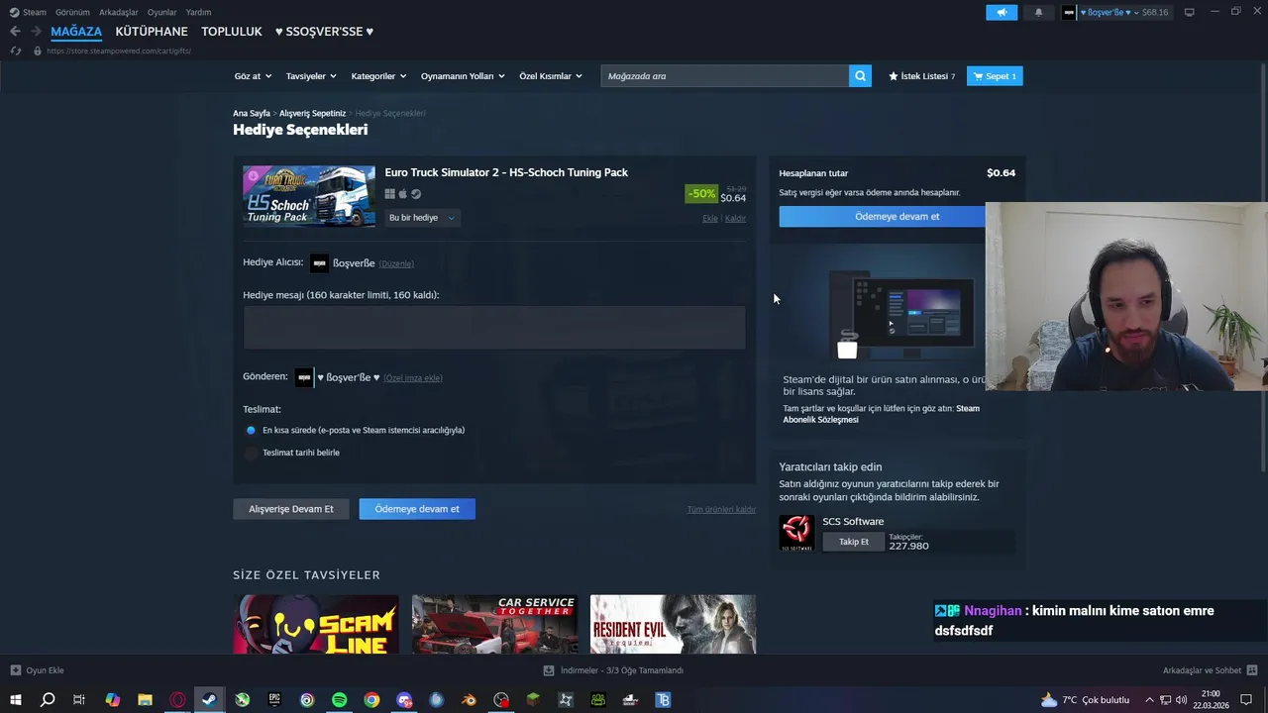Click the Big Picture mode monitor icon
This screenshot has width=1268, height=713.
click(x=1189, y=12)
